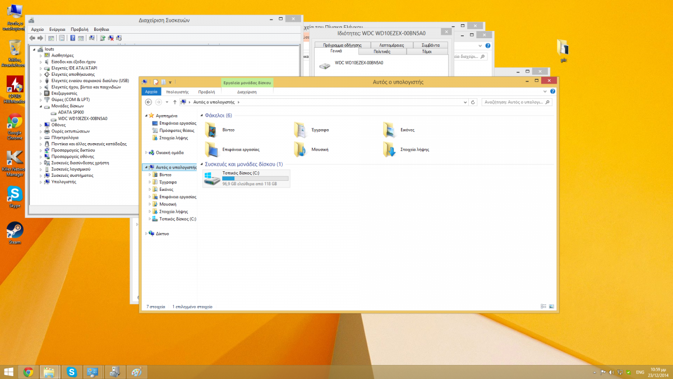Open Ενέργεια menu in Device Manager
673x379 pixels.
click(57, 29)
